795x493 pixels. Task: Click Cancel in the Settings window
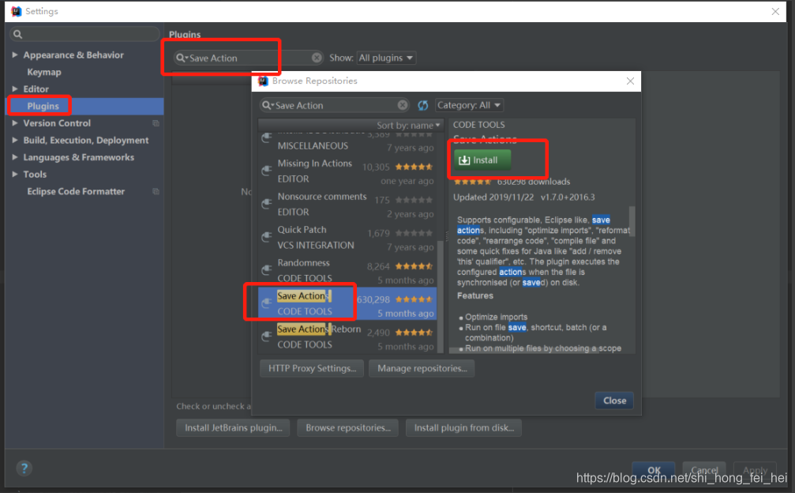click(704, 469)
